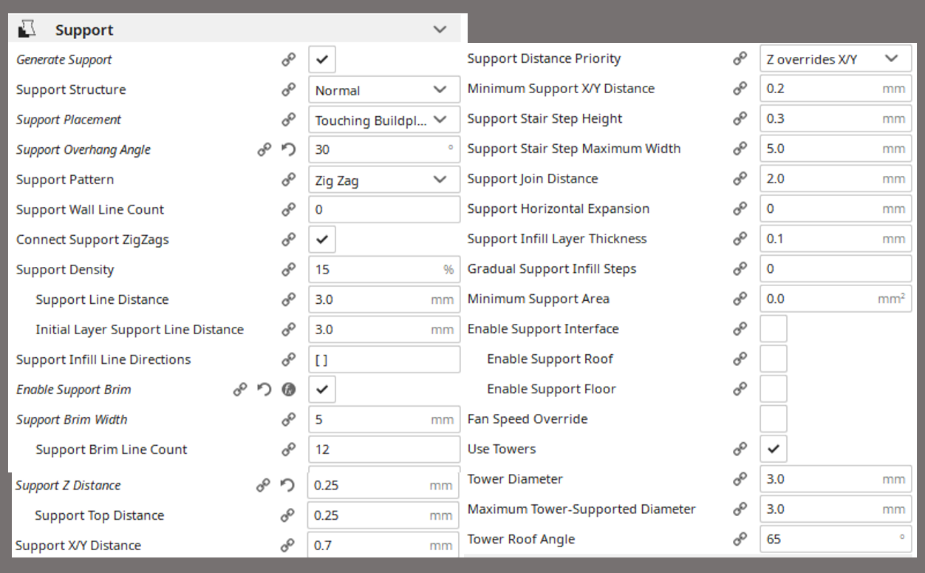Click the link icon beside Generate Support
This screenshot has height=573, width=925.
(288, 60)
